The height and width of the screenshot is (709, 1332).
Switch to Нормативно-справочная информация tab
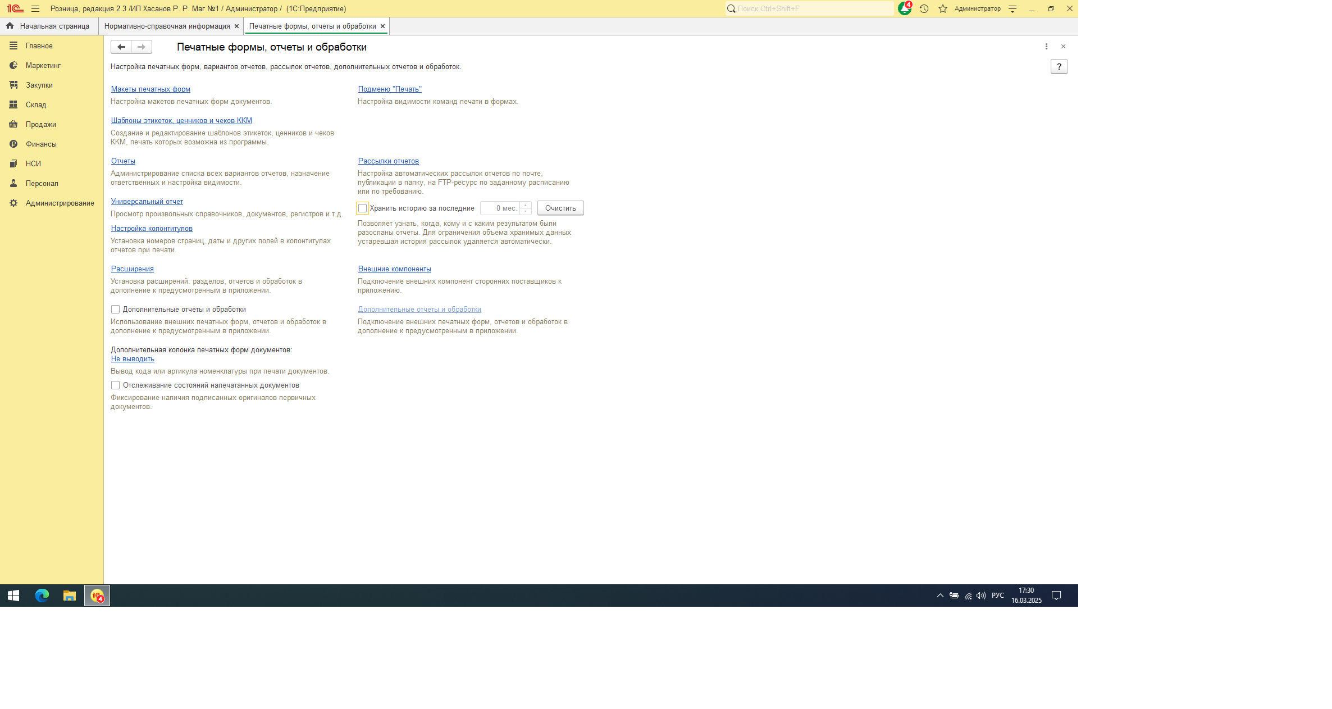[167, 26]
